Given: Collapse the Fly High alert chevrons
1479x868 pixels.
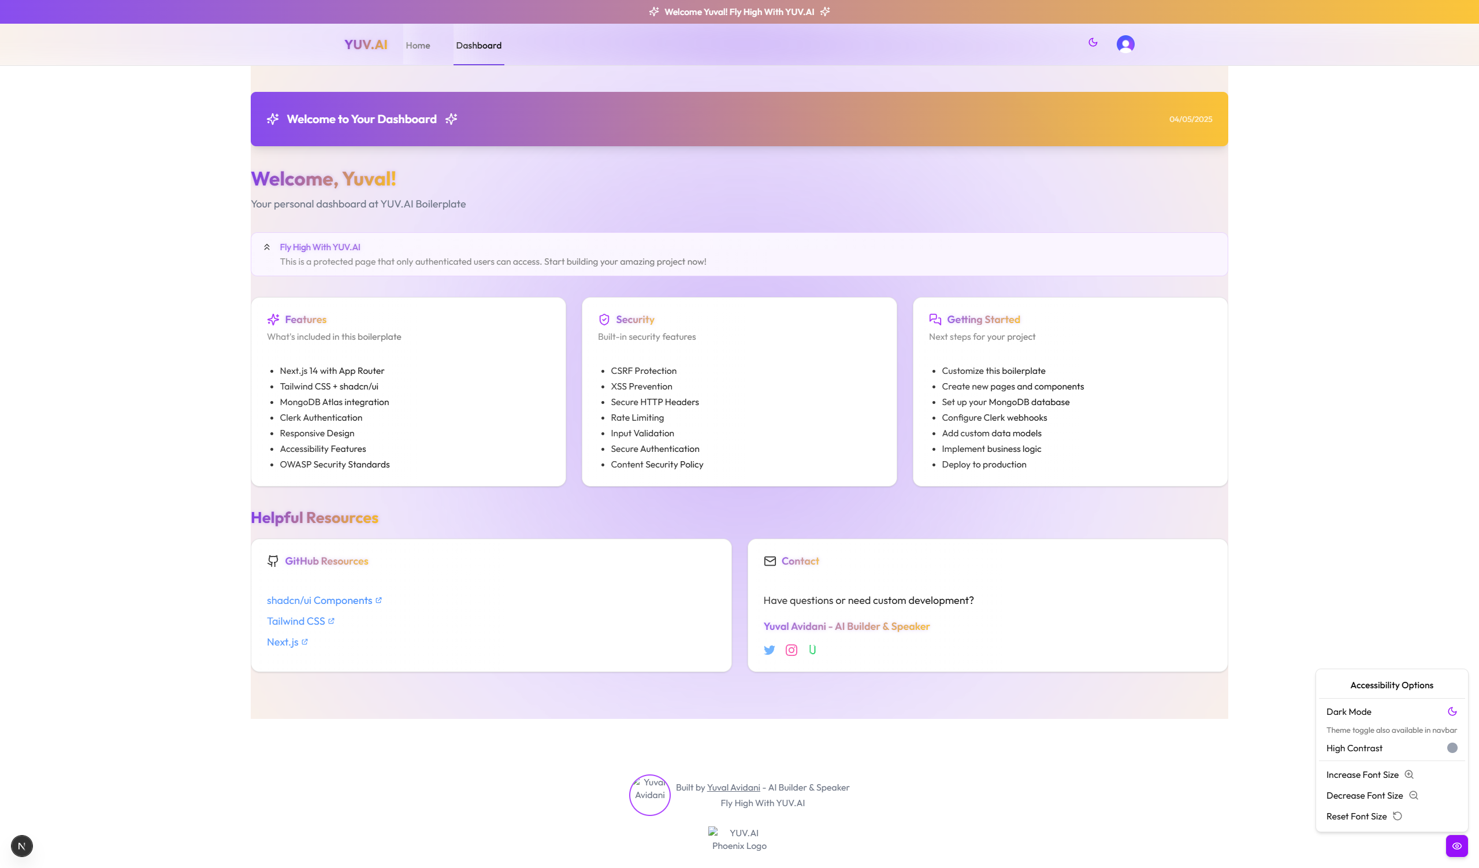Looking at the screenshot, I should (x=266, y=247).
